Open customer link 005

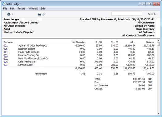pyautogui.click(x=6, y=55)
